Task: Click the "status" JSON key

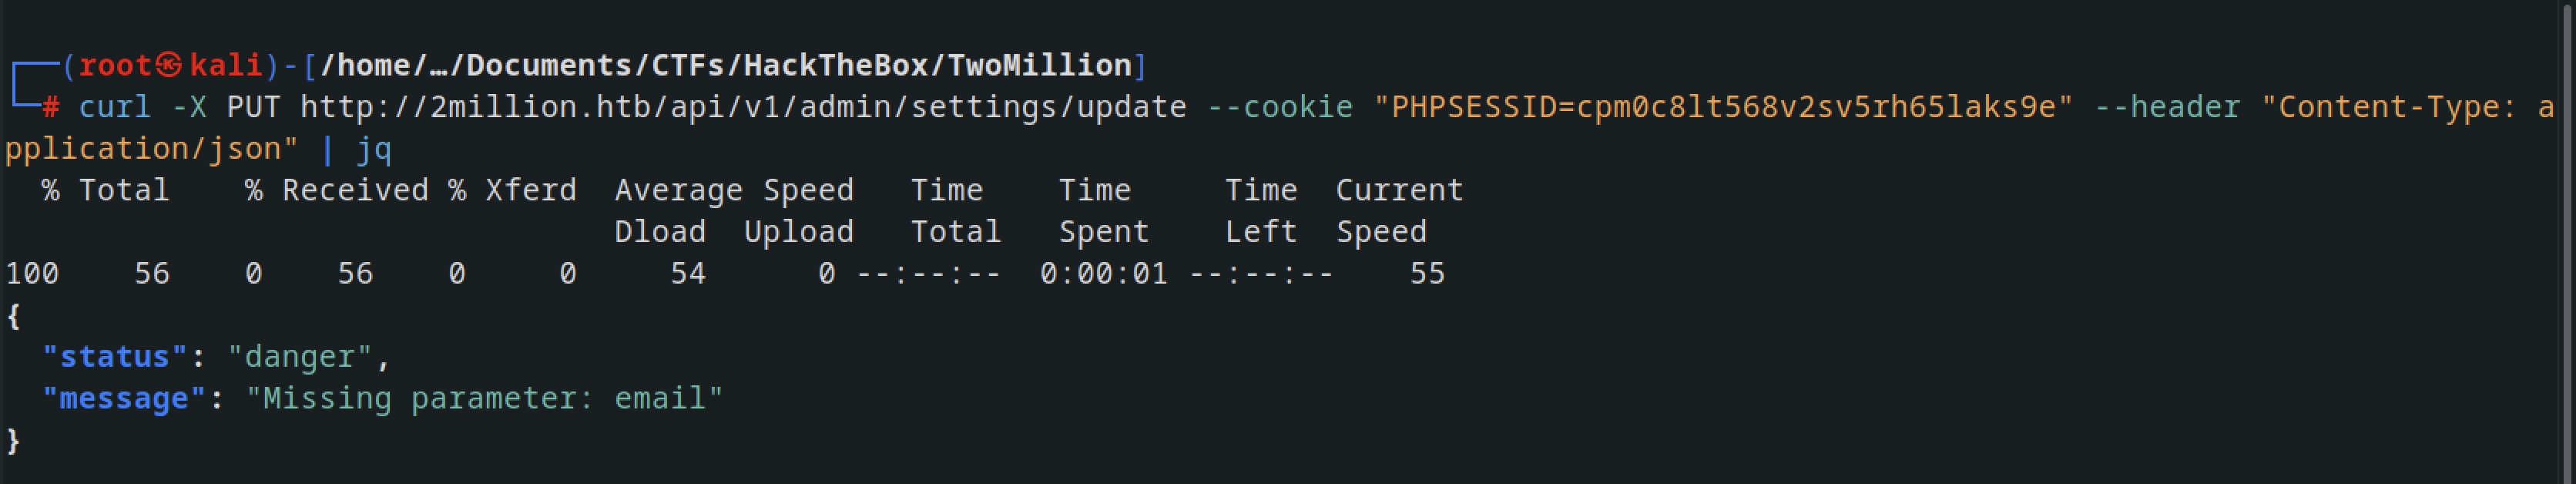Action: (115, 356)
